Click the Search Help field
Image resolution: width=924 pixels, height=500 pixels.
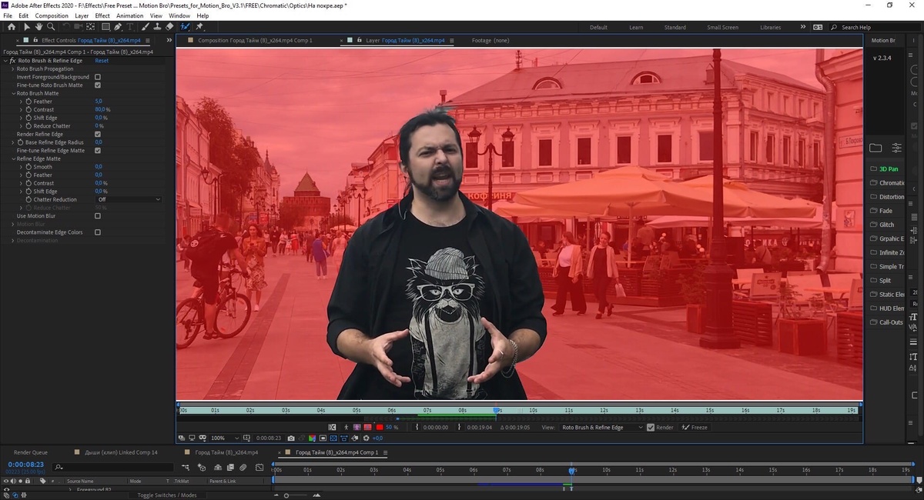[x=874, y=27]
